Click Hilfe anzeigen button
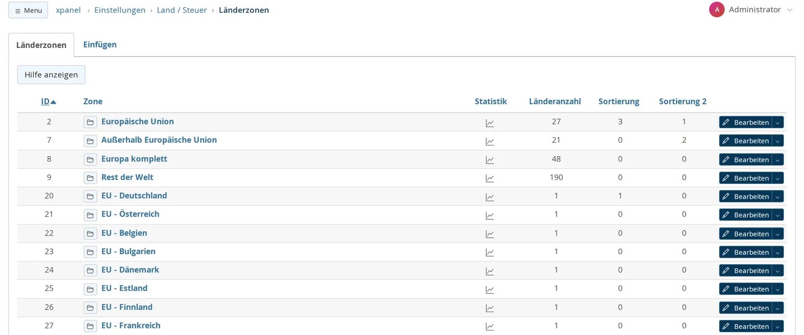804x335 pixels. 51,75
